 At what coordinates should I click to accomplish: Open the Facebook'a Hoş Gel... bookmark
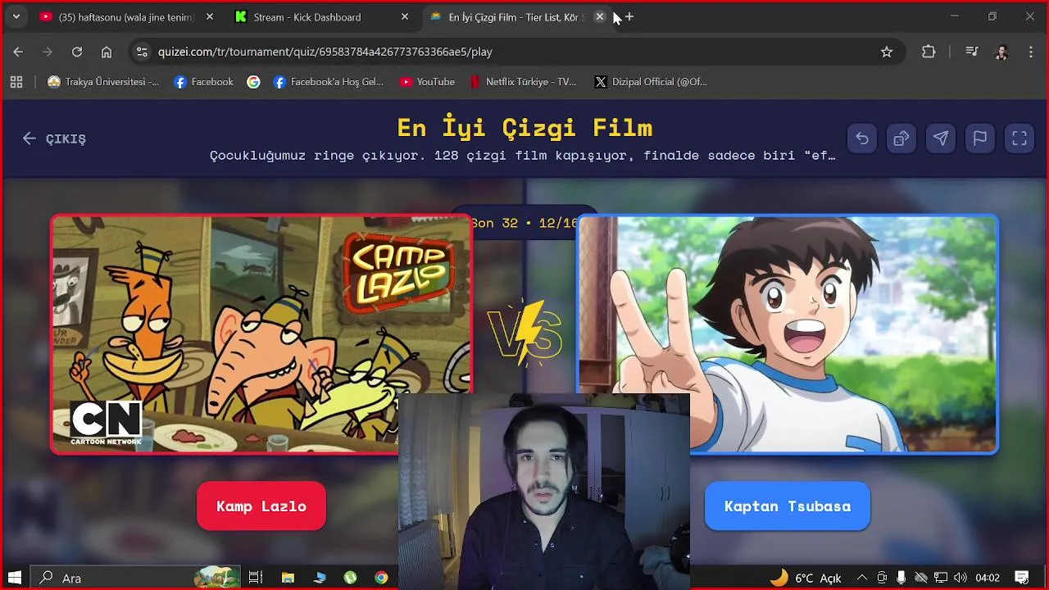coord(329,82)
